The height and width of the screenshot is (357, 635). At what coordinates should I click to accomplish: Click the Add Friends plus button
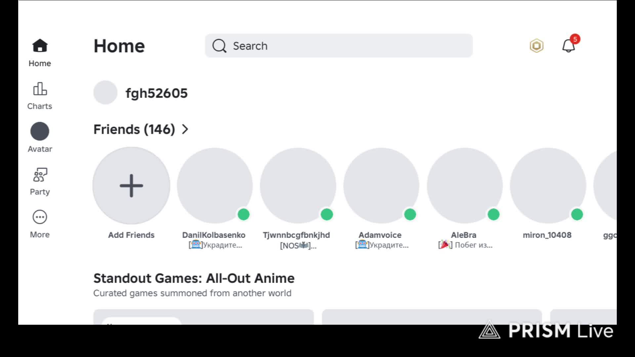(131, 185)
